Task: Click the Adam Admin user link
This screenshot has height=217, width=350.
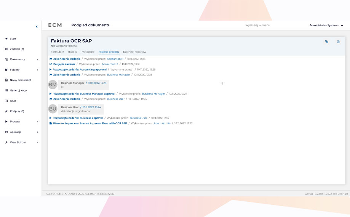Action: coord(162,123)
